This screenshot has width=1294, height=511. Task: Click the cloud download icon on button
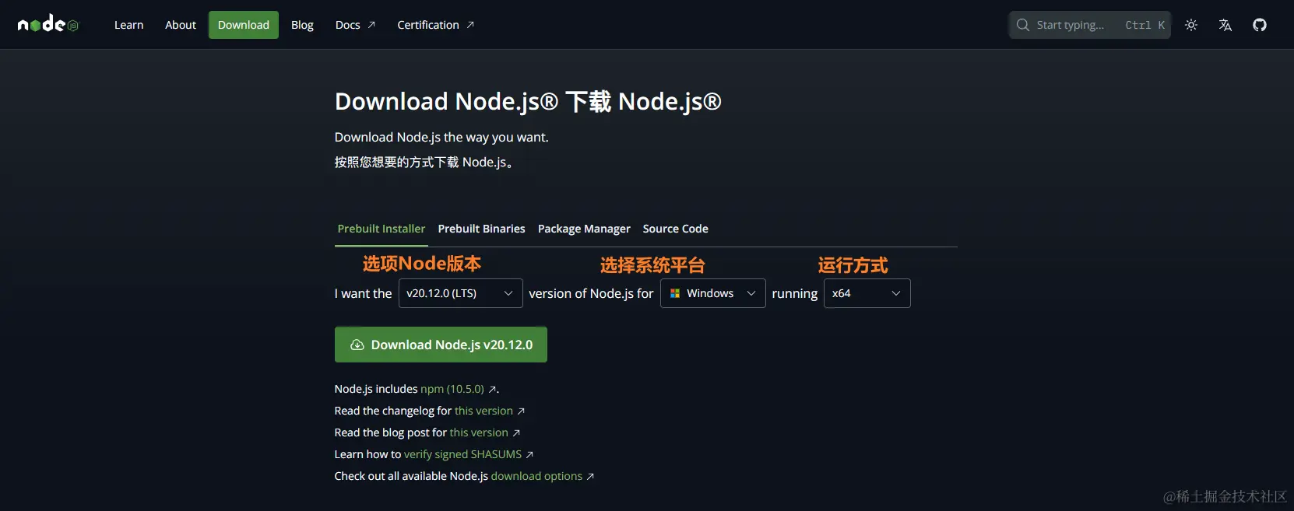click(x=357, y=345)
